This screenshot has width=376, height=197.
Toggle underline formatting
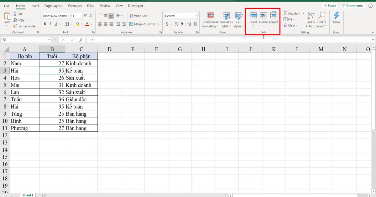55,23
